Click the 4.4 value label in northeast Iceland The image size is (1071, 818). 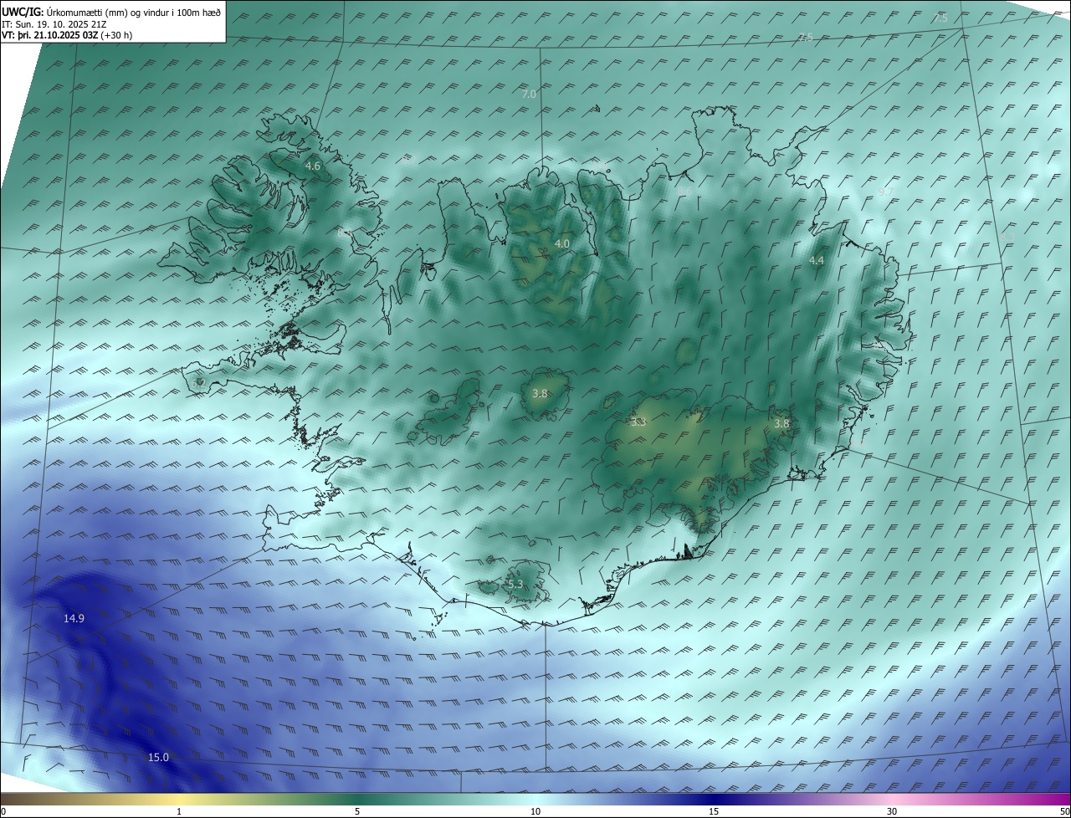pyautogui.click(x=817, y=260)
